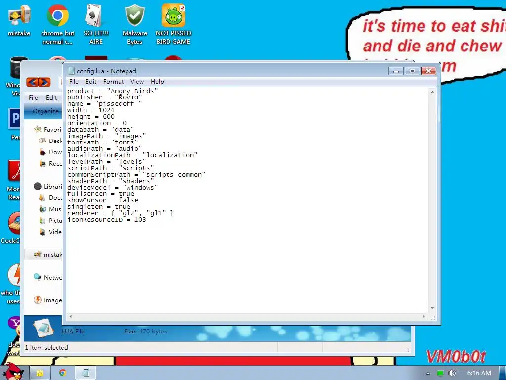Select Pictures library in Explorer

pyautogui.click(x=51, y=220)
